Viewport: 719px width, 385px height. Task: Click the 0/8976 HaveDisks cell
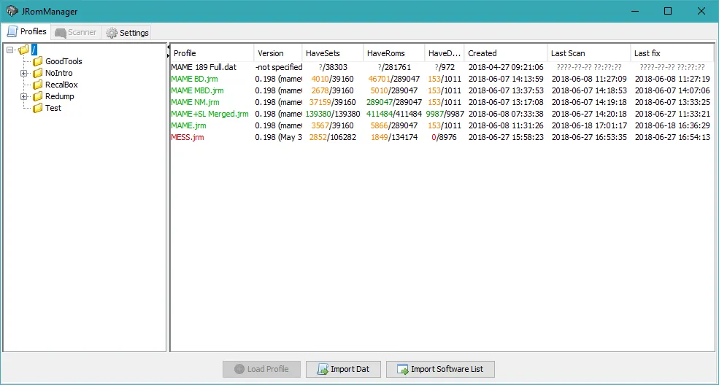click(x=444, y=137)
